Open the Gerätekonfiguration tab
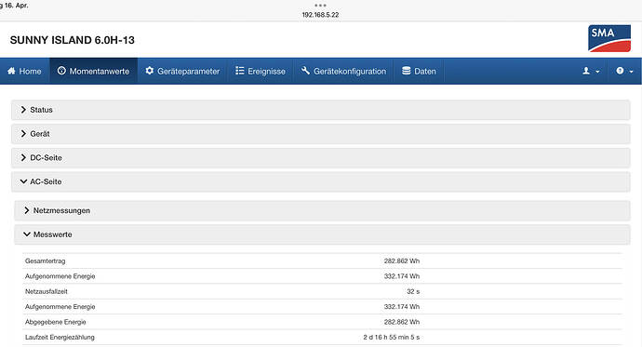Screen dimensions: 642x347 343,72
